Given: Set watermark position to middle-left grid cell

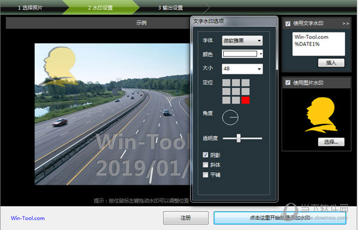Looking at the screenshot, I should pos(226,91).
